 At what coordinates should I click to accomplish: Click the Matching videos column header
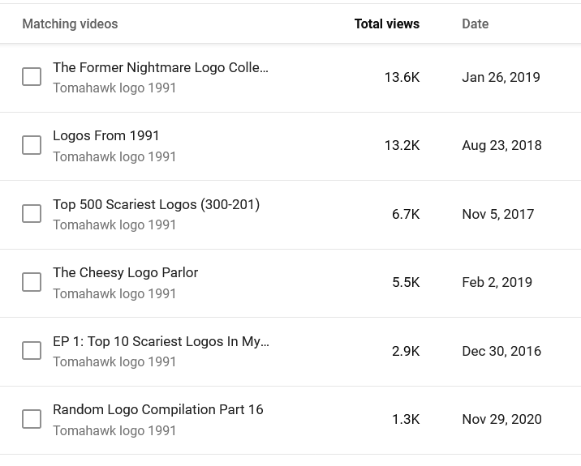pyautogui.click(x=70, y=24)
